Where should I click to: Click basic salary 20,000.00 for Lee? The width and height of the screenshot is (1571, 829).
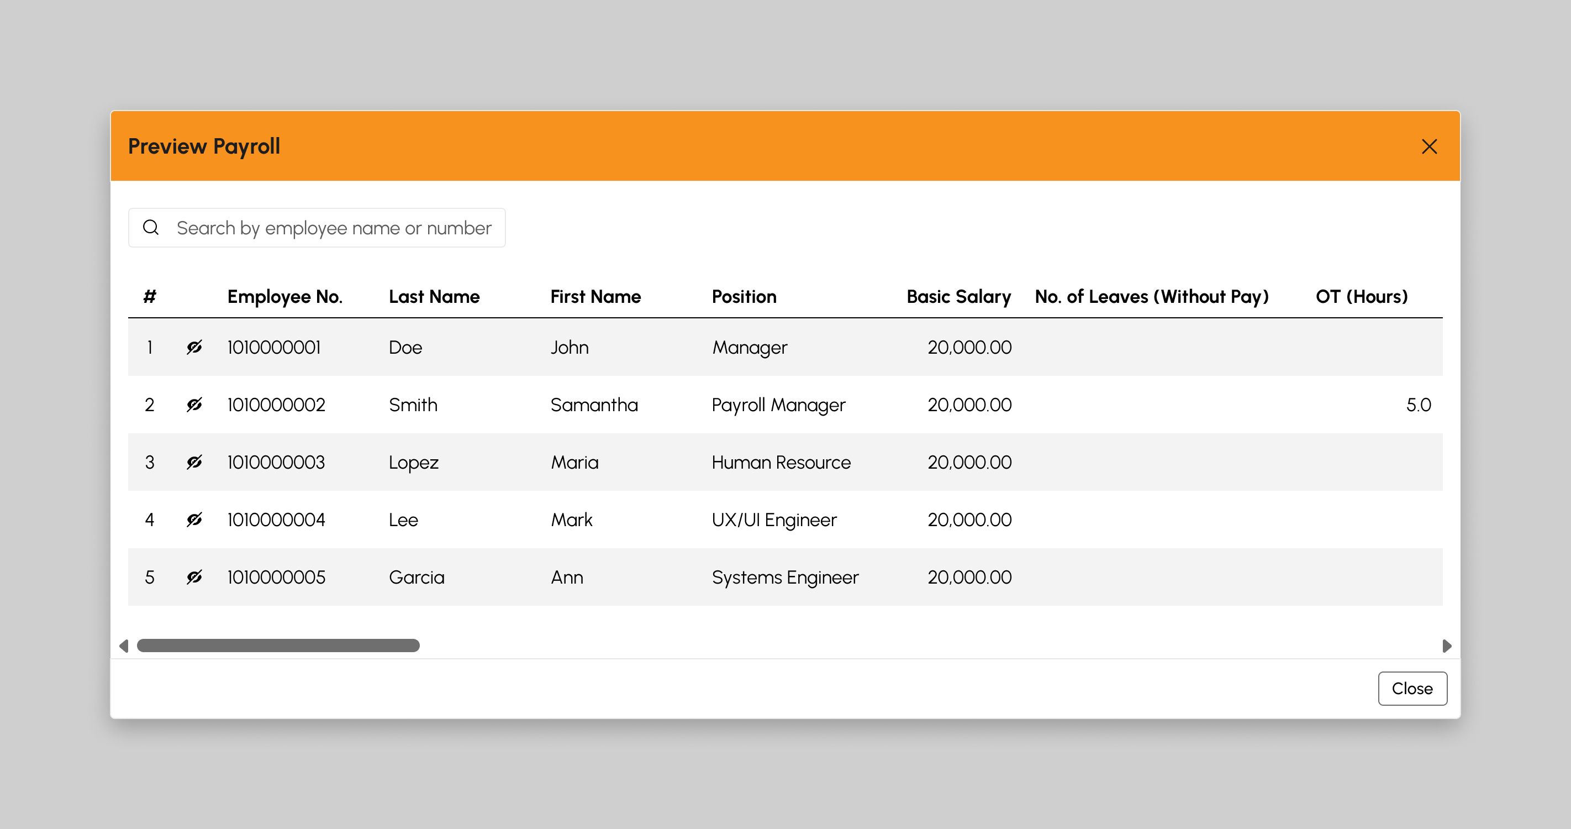pos(969,519)
